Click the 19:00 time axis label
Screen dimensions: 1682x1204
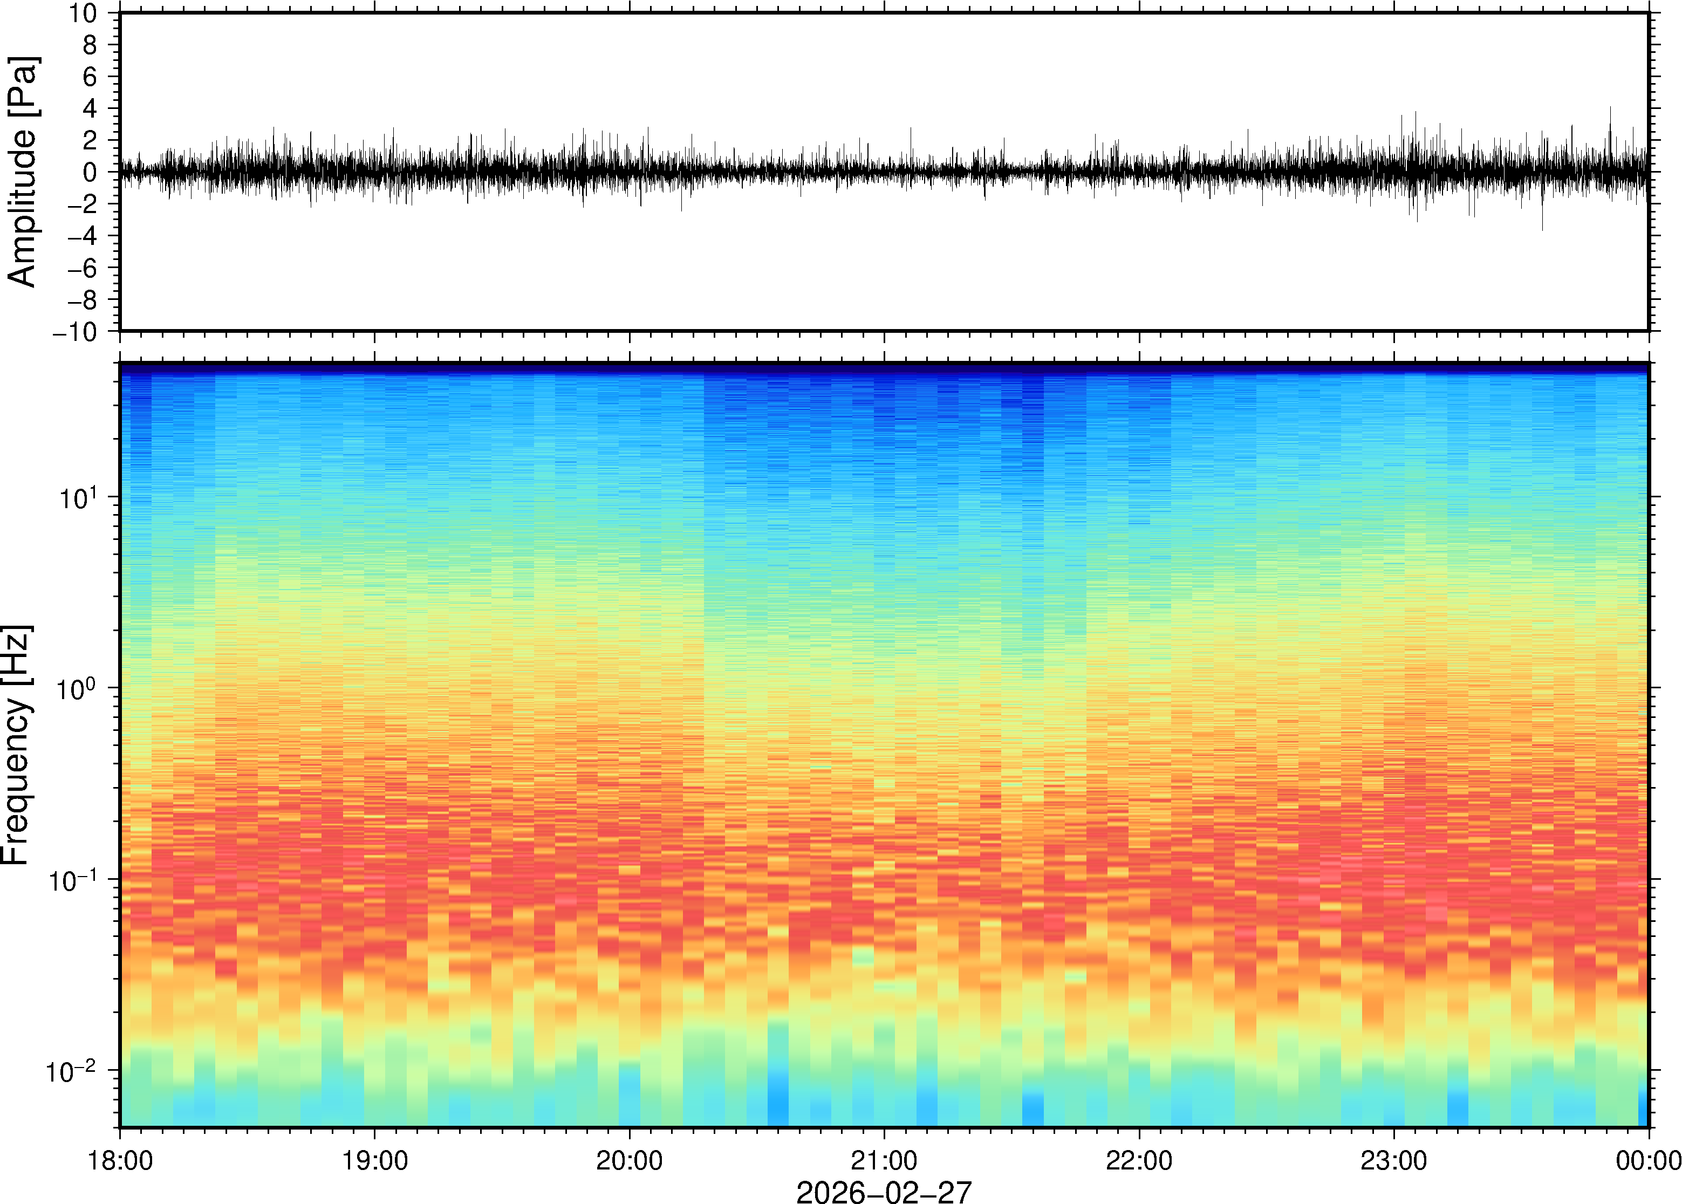coord(374,1160)
